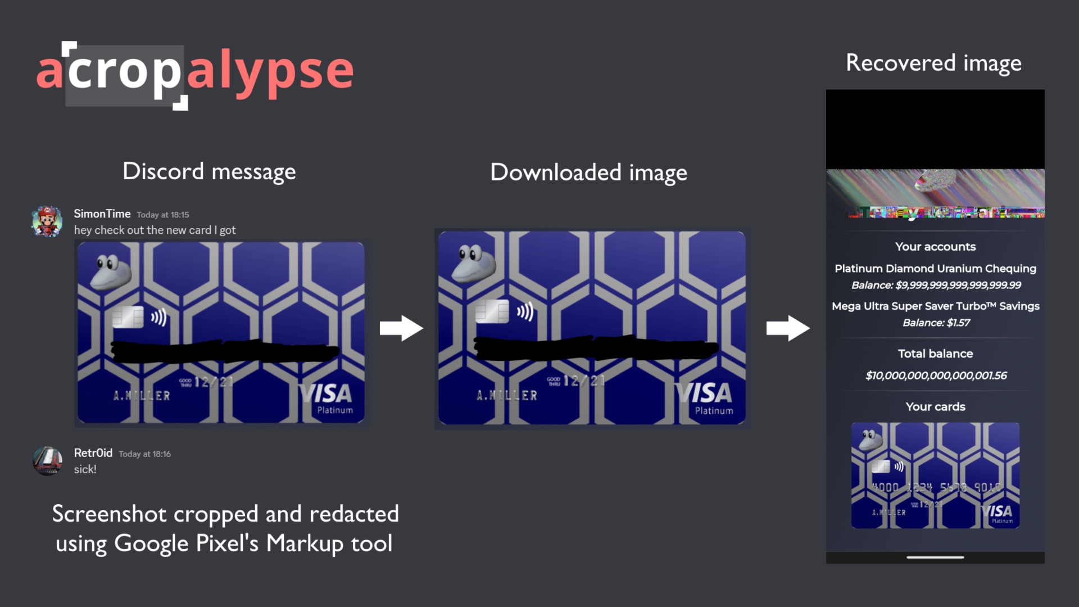
Task: Click the downloaded image credit card
Action: coord(591,329)
